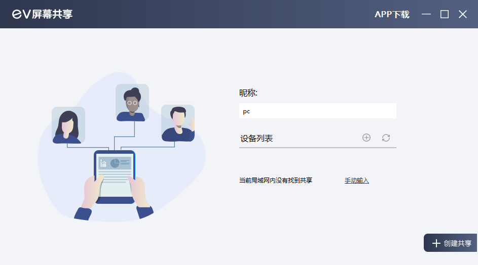Minimize the EV屏幕共享 window
The height and width of the screenshot is (265, 478).
426,14
